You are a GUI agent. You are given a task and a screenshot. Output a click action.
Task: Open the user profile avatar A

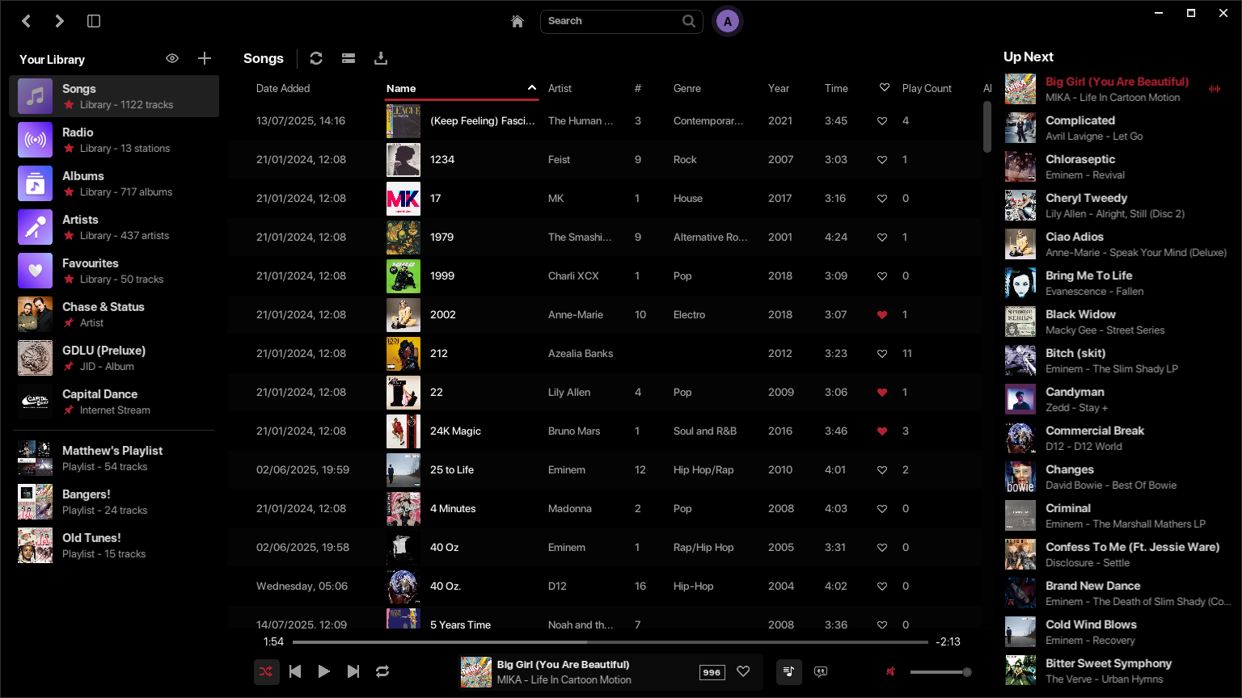(728, 22)
